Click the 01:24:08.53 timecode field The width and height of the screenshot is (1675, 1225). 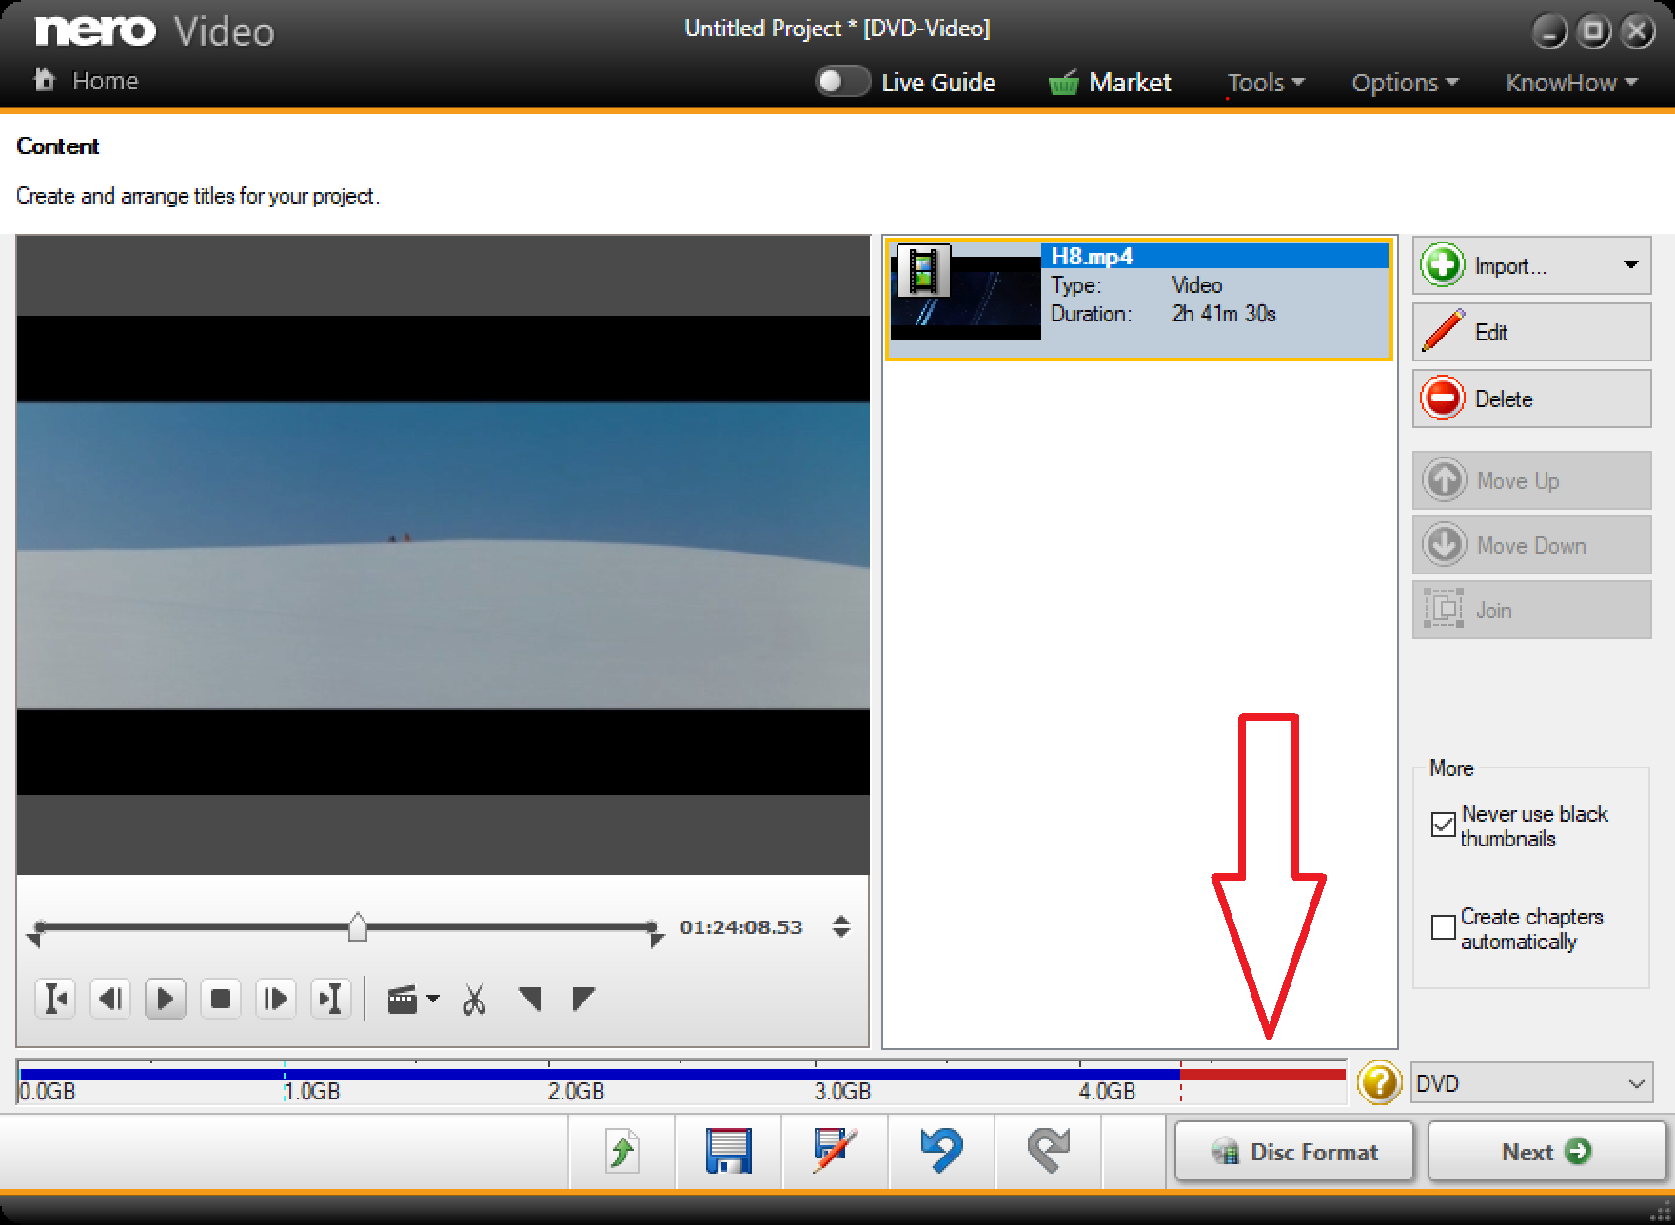(x=741, y=927)
